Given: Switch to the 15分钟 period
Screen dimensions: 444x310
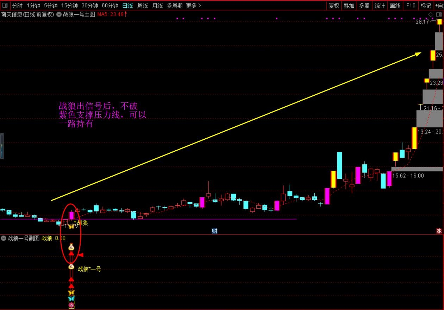Looking at the screenshot, I should pos(69,5).
